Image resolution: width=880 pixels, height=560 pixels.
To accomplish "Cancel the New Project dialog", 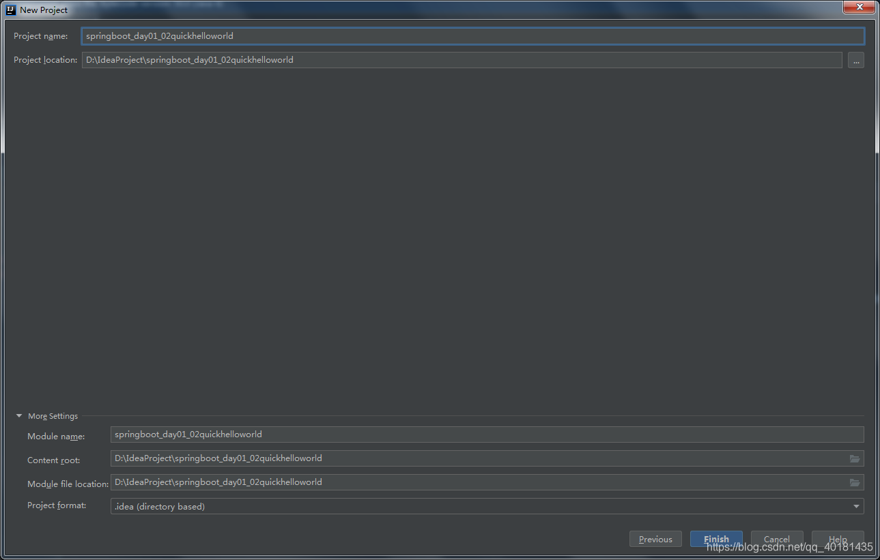I will [777, 539].
